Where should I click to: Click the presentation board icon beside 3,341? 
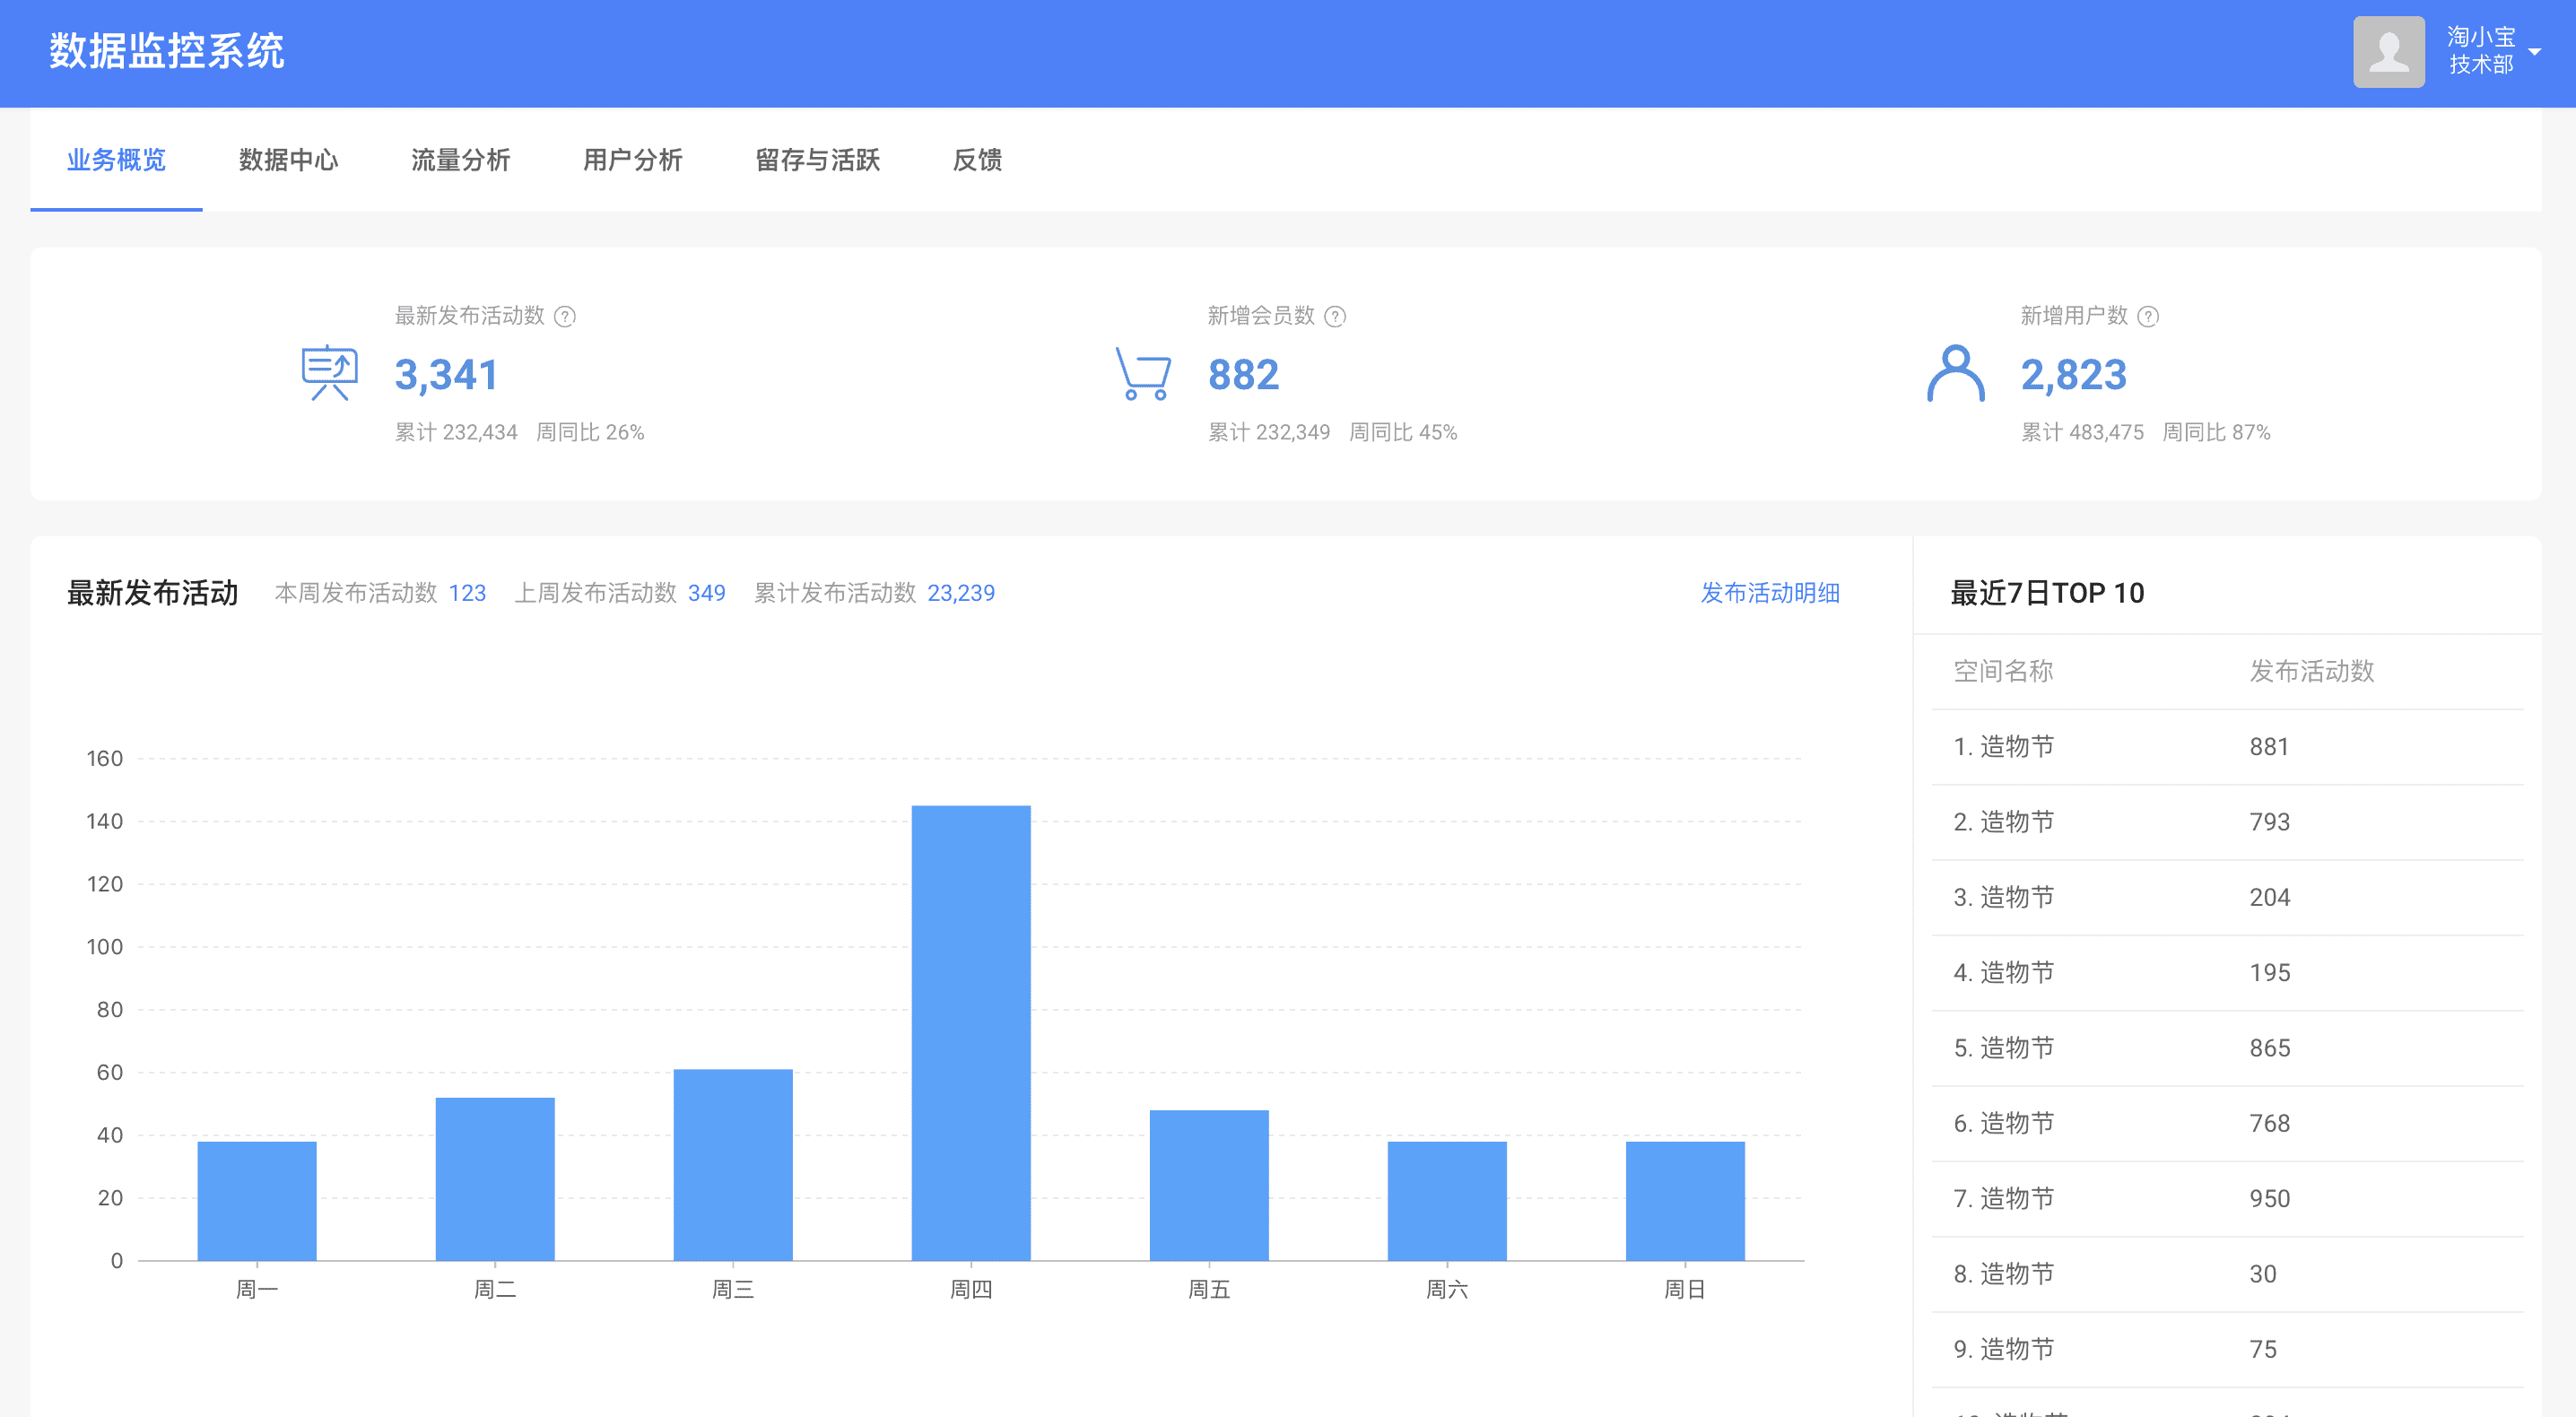[329, 373]
